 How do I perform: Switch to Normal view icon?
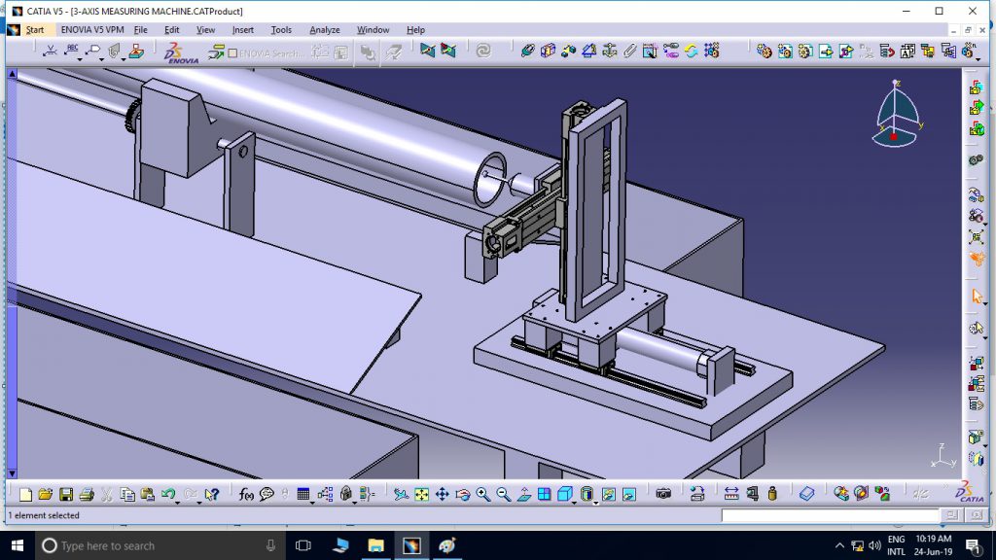pyautogui.click(x=524, y=494)
